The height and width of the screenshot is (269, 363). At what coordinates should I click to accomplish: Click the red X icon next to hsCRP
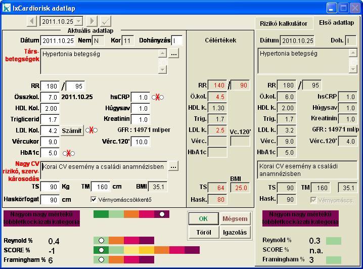pos(156,97)
